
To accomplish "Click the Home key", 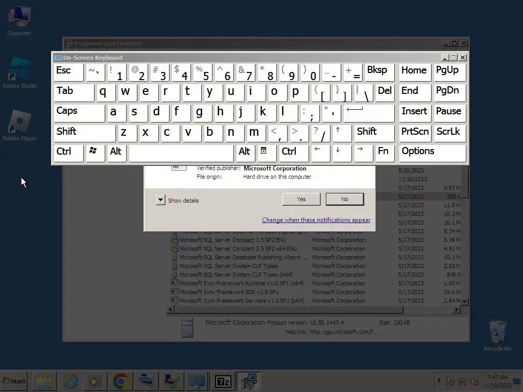I will pyautogui.click(x=415, y=72).
